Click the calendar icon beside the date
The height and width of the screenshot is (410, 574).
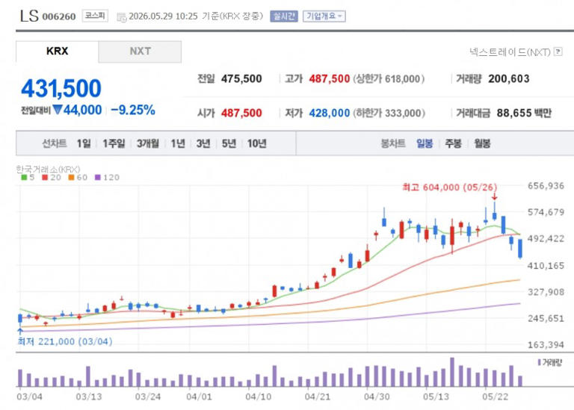click(121, 17)
